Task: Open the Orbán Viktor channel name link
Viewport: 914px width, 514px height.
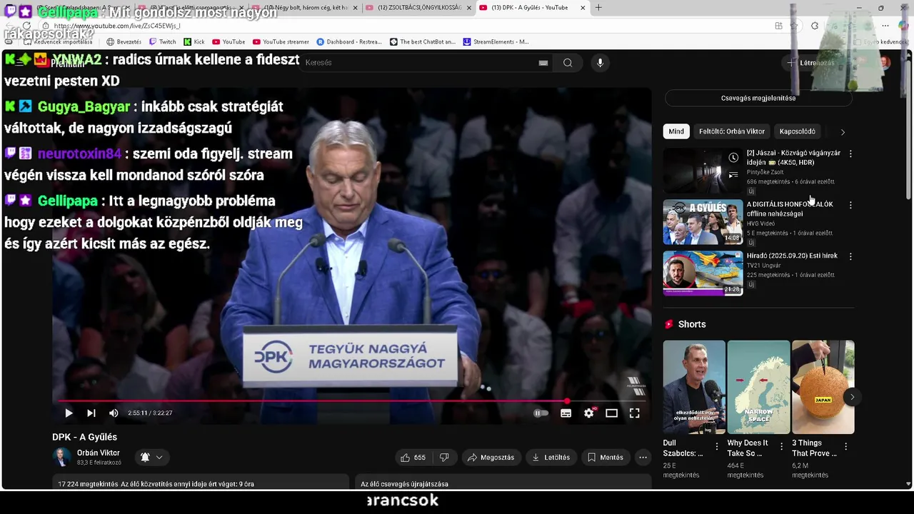Action: 99,453
